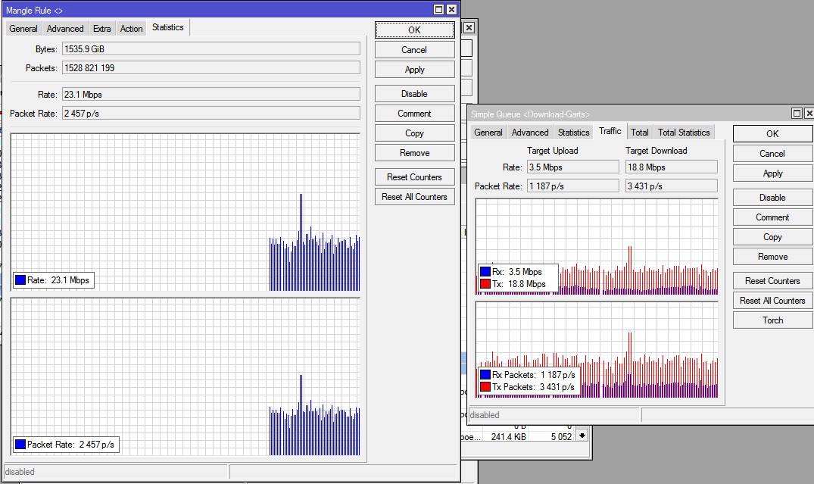The height and width of the screenshot is (484, 814).
Task: Disable the Mangle Rule
Action: coord(414,94)
